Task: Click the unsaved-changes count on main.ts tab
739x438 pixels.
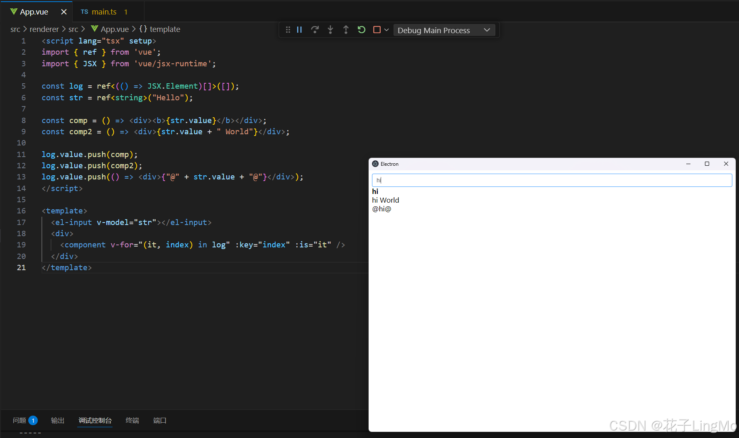Action: [126, 12]
